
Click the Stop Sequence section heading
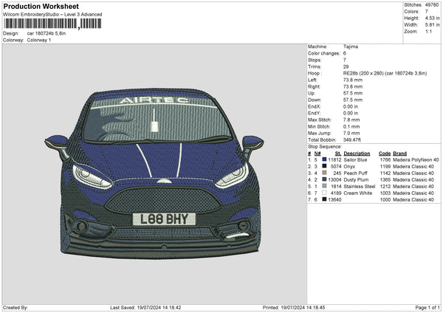[325, 147]
